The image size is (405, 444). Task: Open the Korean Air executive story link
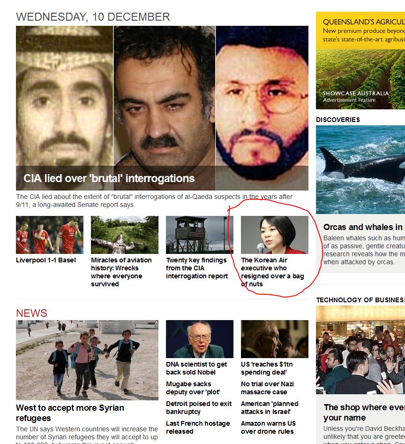click(x=272, y=272)
